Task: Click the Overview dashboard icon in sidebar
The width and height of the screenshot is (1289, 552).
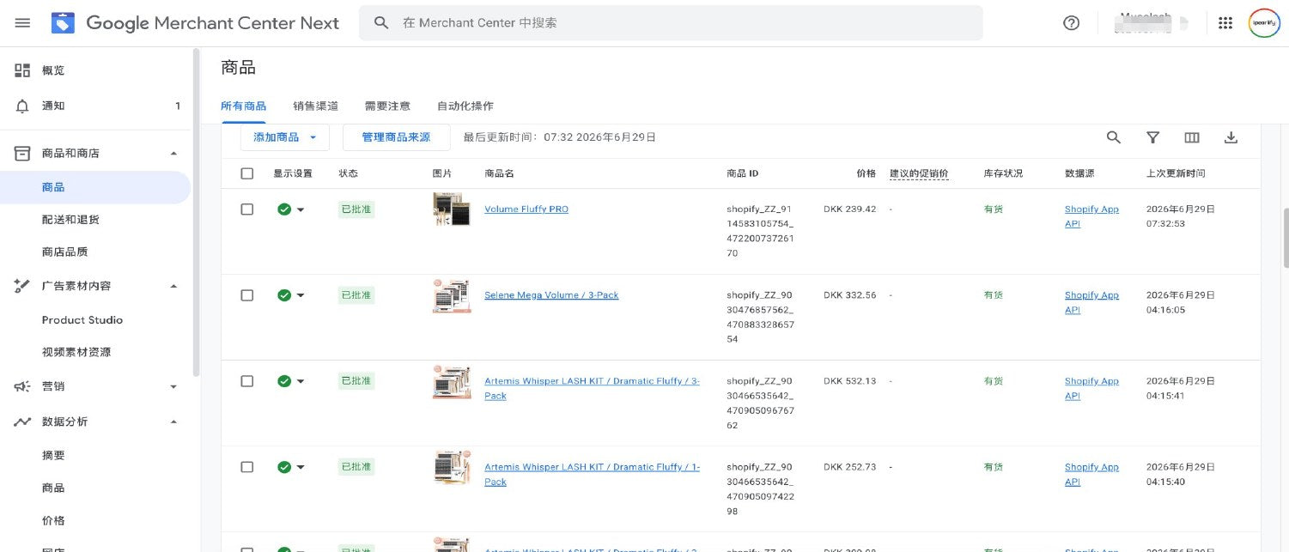Action: (22, 70)
